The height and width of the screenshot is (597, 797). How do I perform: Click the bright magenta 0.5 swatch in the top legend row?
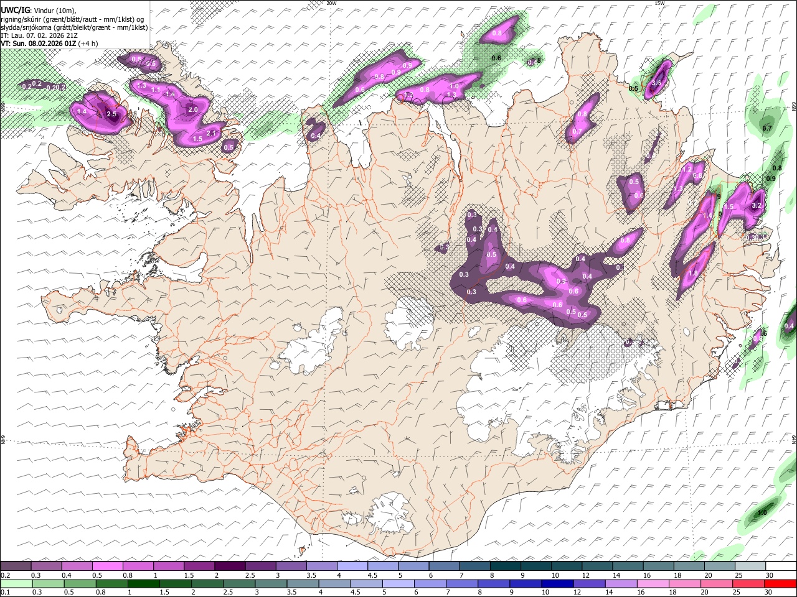point(107,566)
